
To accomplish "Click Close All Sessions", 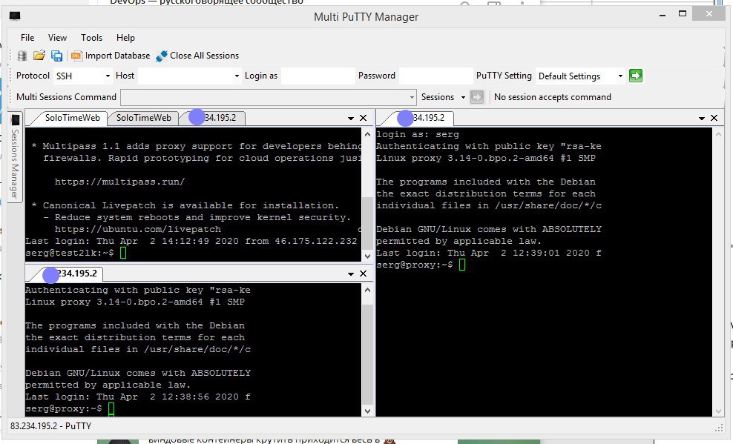I will tap(197, 56).
